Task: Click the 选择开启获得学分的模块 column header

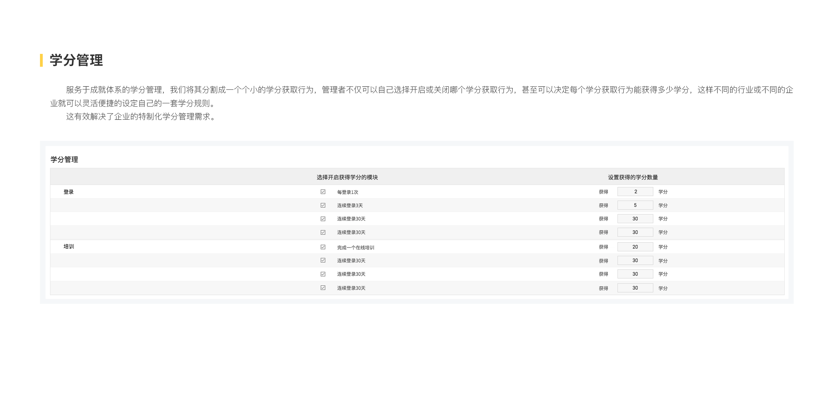Action: [x=347, y=177]
